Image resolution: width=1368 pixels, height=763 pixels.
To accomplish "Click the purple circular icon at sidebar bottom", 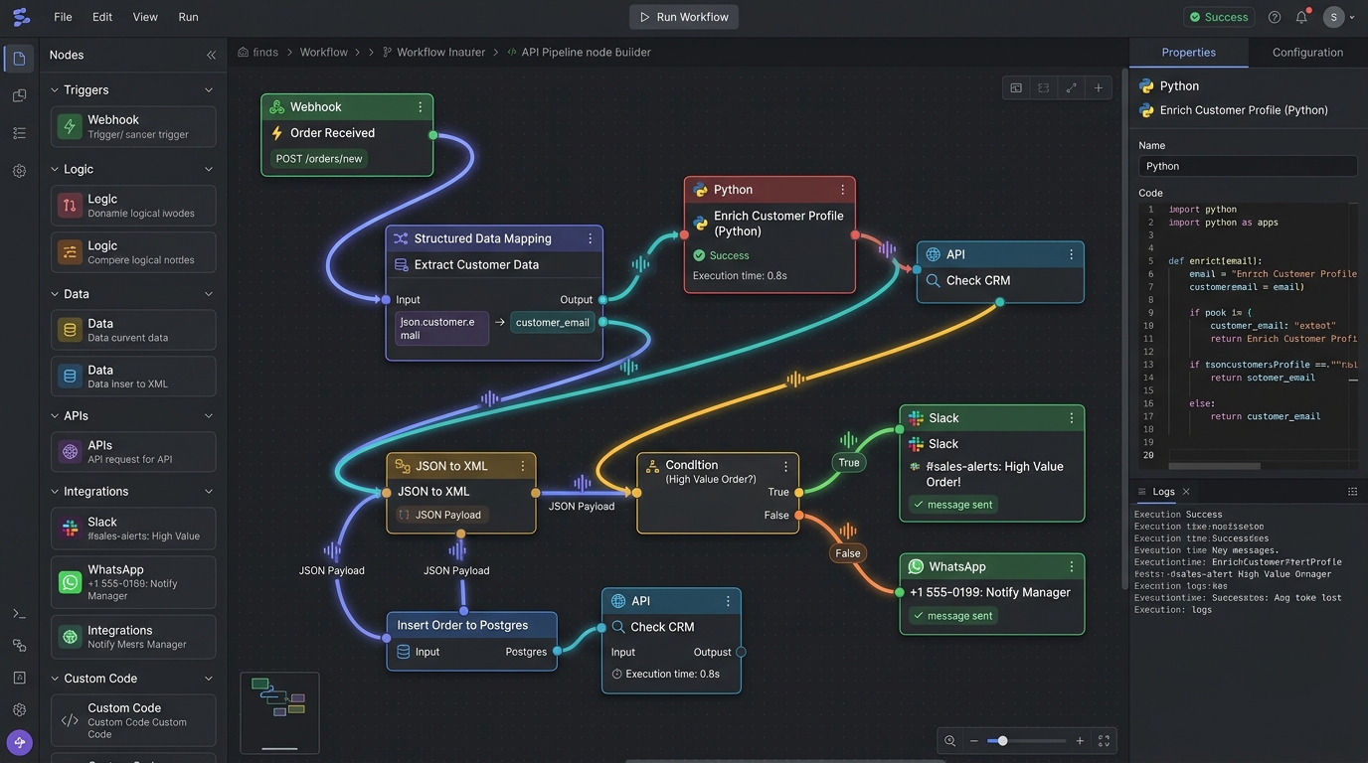I will point(19,742).
